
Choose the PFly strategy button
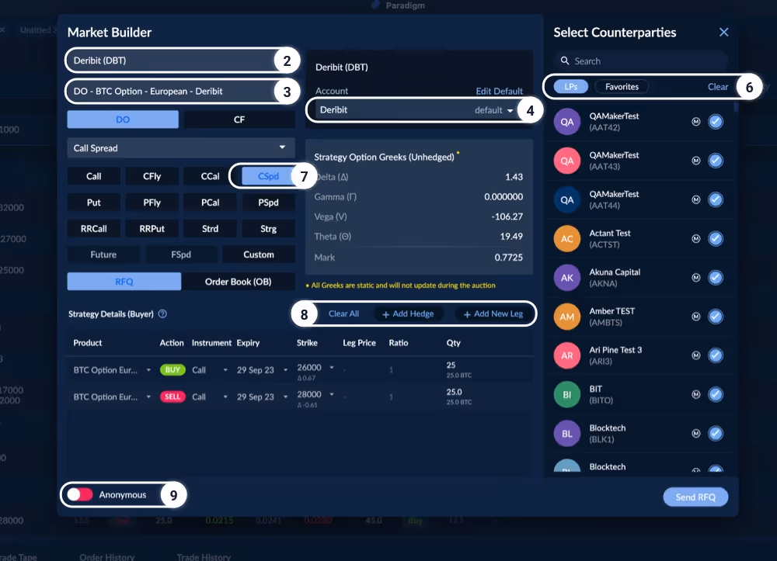tap(152, 203)
